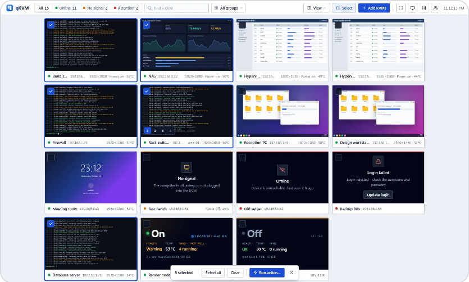The height and width of the screenshot is (282, 469).
Task: Open the NAS dashboard thumbnail
Action: point(186,45)
